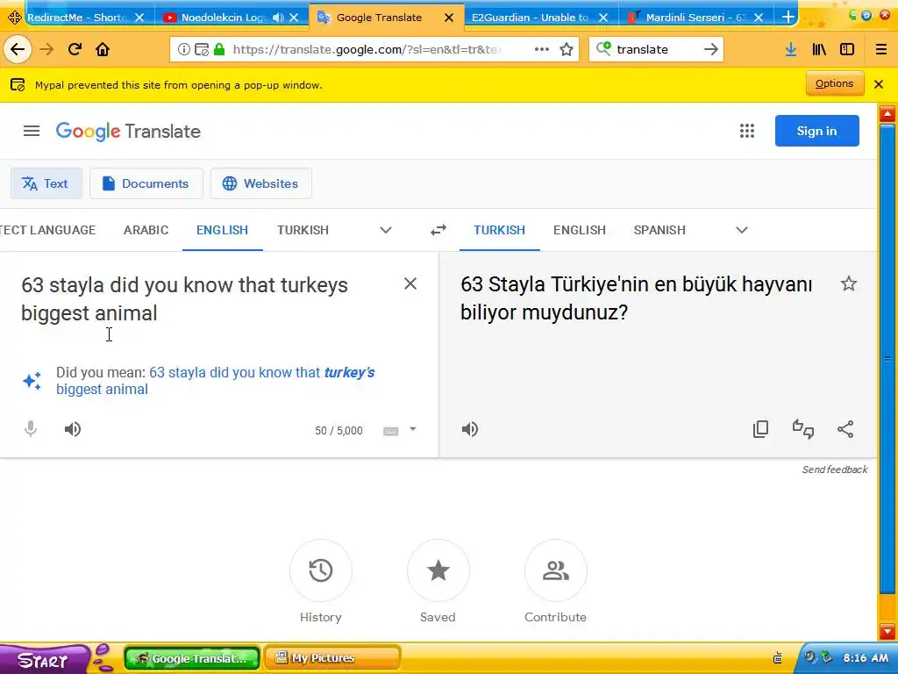The width and height of the screenshot is (898, 674).
Task: Go back to the previous page
Action: pyautogui.click(x=18, y=49)
